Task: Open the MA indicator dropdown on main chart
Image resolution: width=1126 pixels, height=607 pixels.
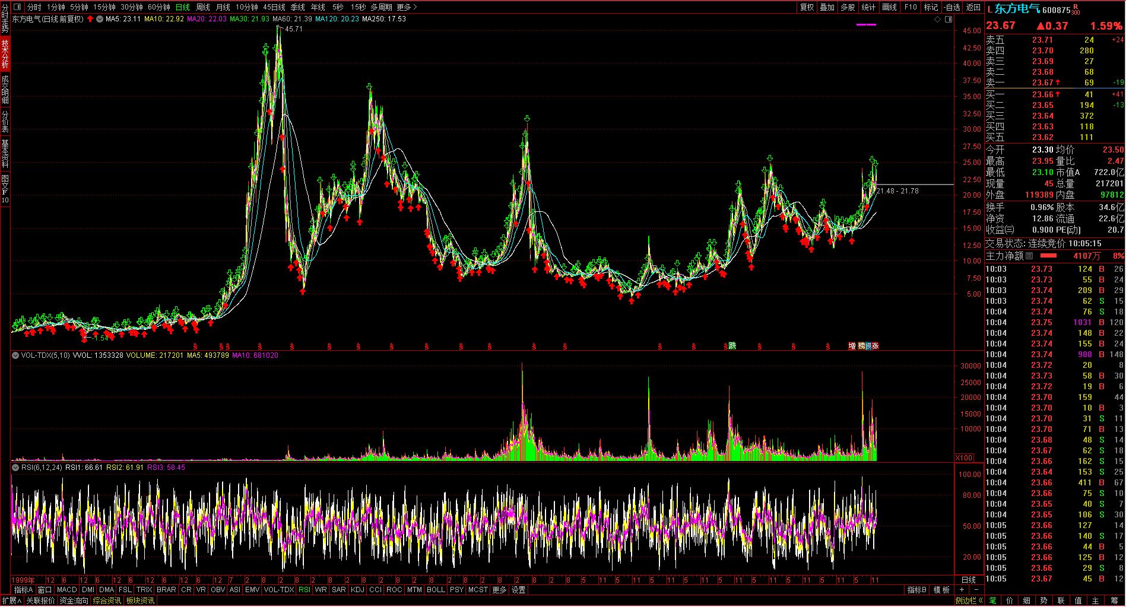Action: tap(100, 19)
